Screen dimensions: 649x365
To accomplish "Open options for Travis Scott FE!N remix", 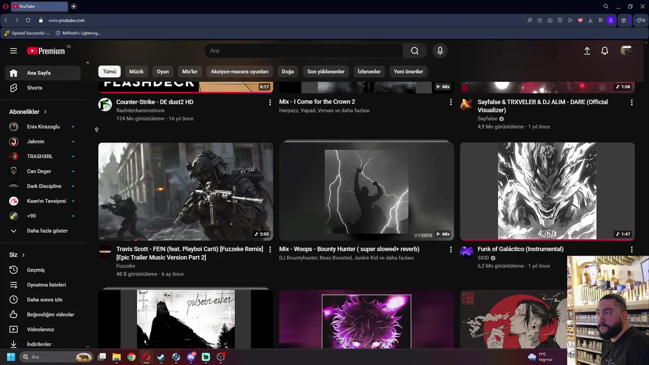I will [270, 249].
